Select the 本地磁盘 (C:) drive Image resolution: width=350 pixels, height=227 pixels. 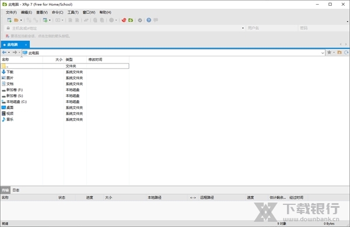16,102
